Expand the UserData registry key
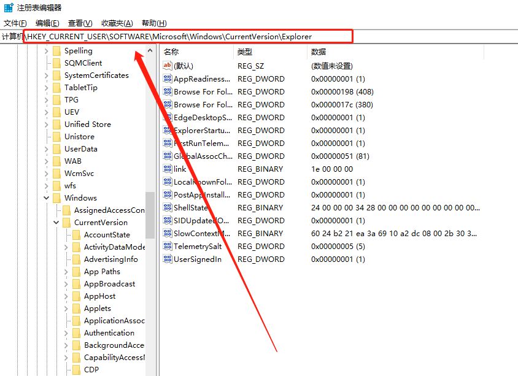This screenshot has height=376, width=518. point(47,148)
